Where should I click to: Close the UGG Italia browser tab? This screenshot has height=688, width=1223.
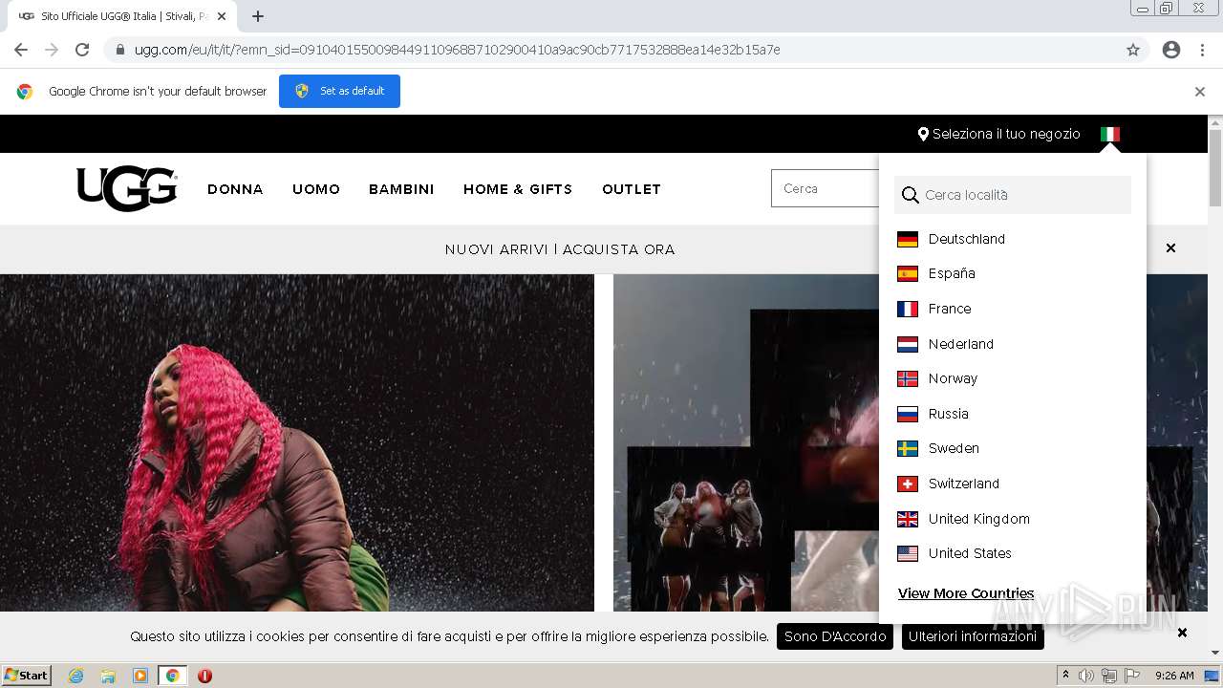(x=222, y=16)
